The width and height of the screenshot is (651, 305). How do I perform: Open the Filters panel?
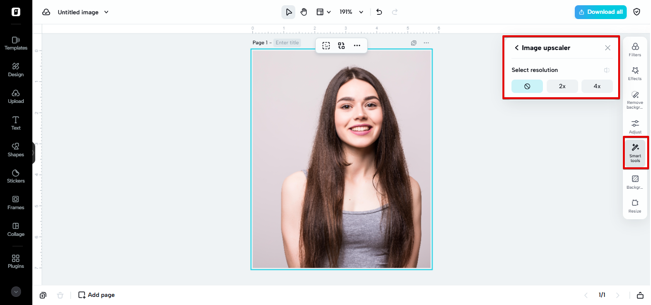click(x=635, y=49)
